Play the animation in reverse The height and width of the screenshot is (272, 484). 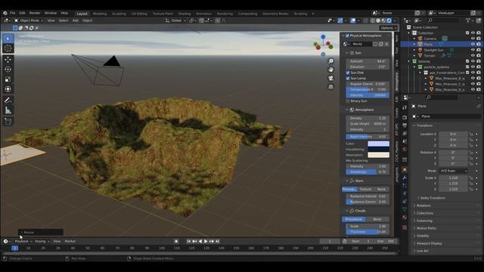pyautogui.click(x=200, y=241)
